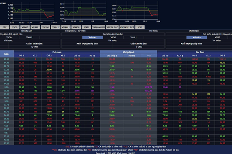Viewport: 232px width, 154px height.
Task: Select VNALL under khớp lệnh định kỳ mở cửa
Action: click(x=29, y=38)
